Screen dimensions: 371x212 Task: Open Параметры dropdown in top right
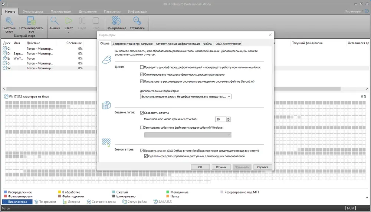coord(354,11)
